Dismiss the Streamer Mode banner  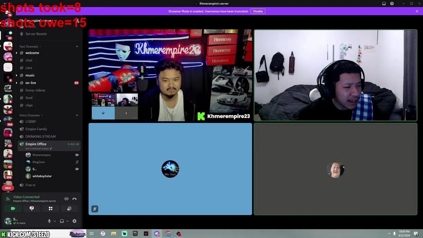417,11
